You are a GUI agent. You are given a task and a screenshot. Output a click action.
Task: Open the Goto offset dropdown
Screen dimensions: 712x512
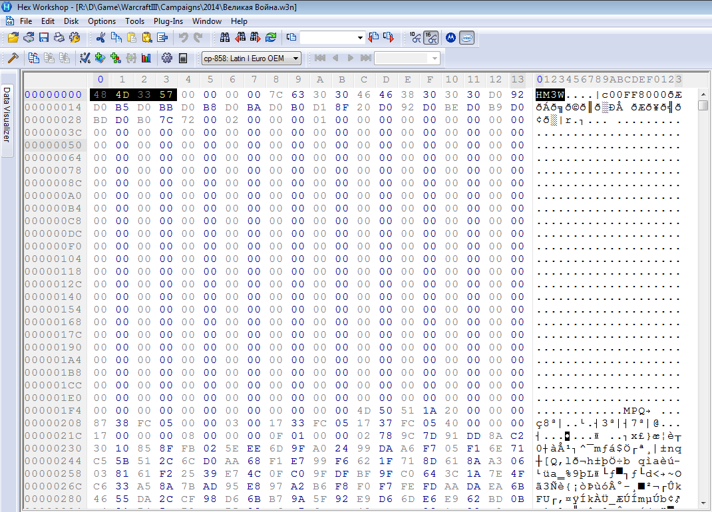point(359,38)
